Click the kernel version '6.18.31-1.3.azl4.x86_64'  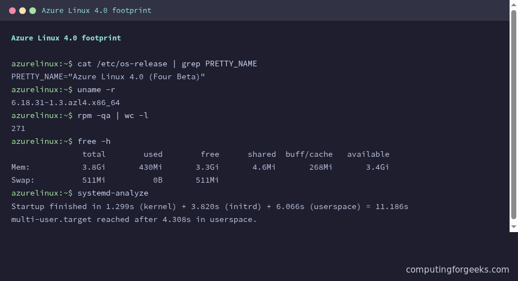(x=65, y=103)
